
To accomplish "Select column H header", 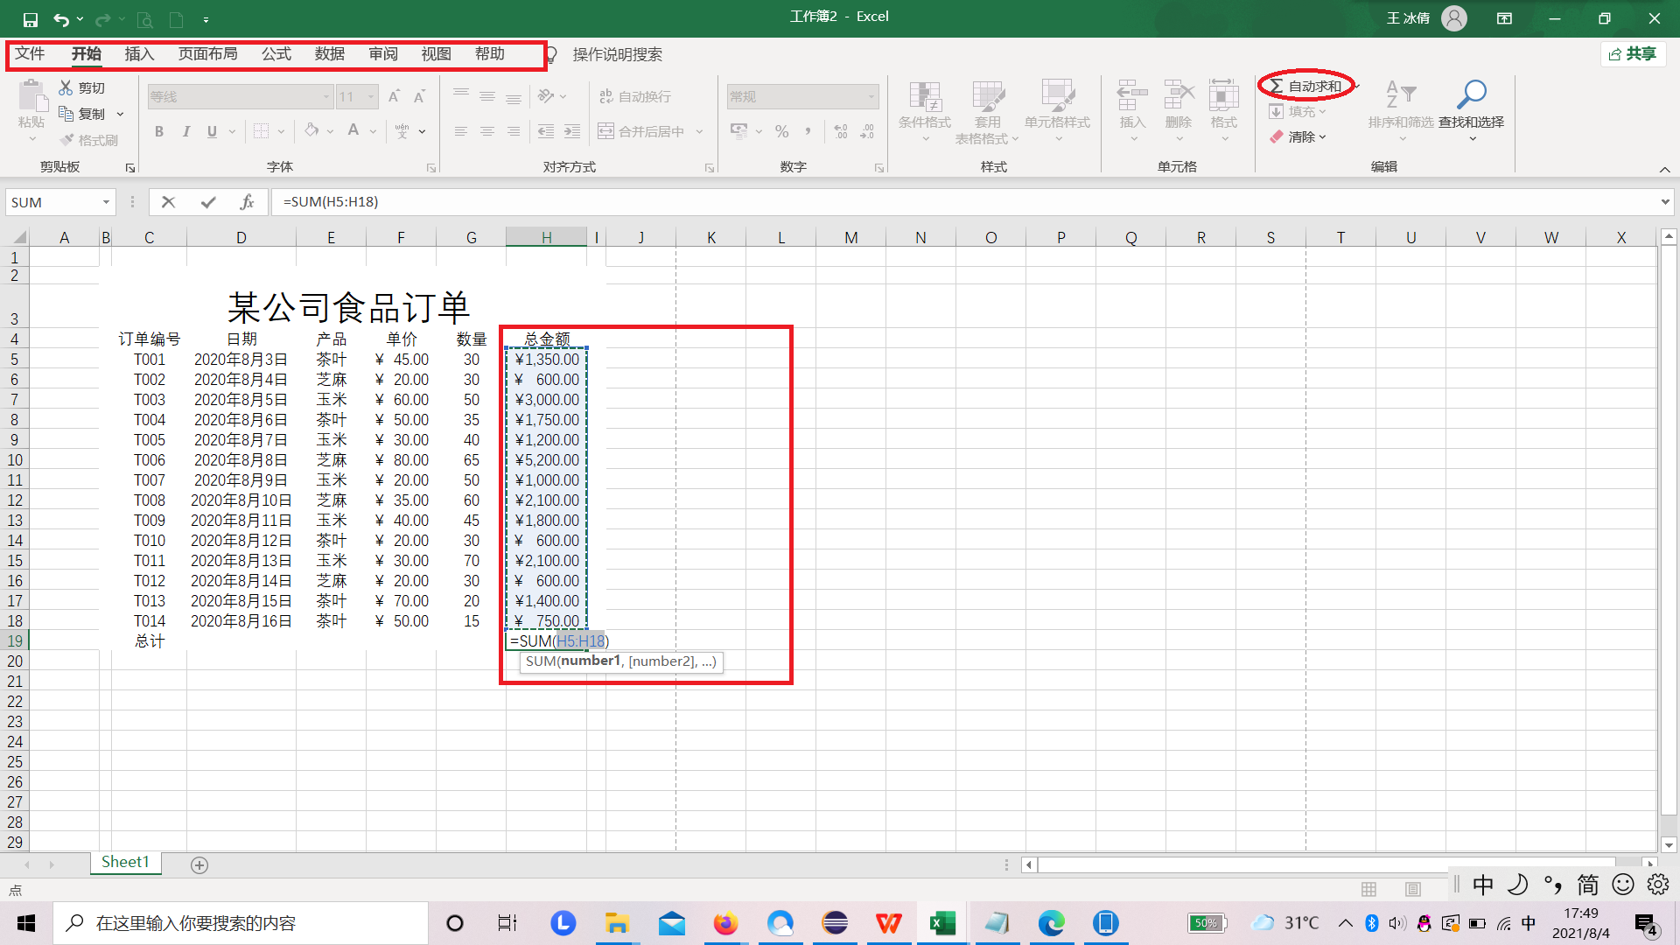I will point(546,237).
